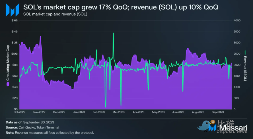
Task: Click the $12B left axis label
Action: (x=15, y=43)
